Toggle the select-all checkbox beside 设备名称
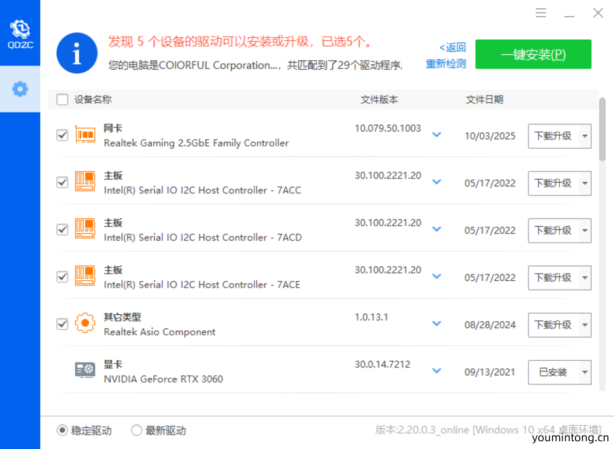Viewport: 614px width, 449px height. click(x=62, y=100)
